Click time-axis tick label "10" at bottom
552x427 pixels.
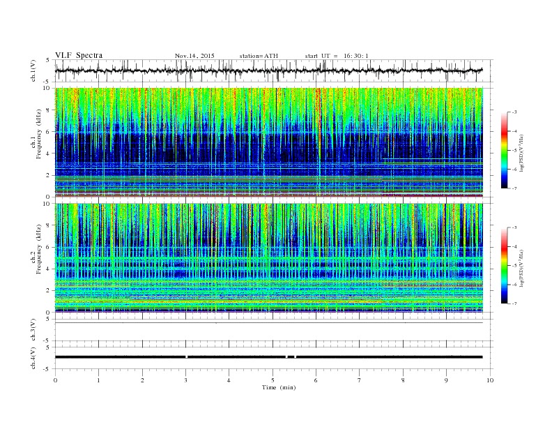click(x=490, y=380)
